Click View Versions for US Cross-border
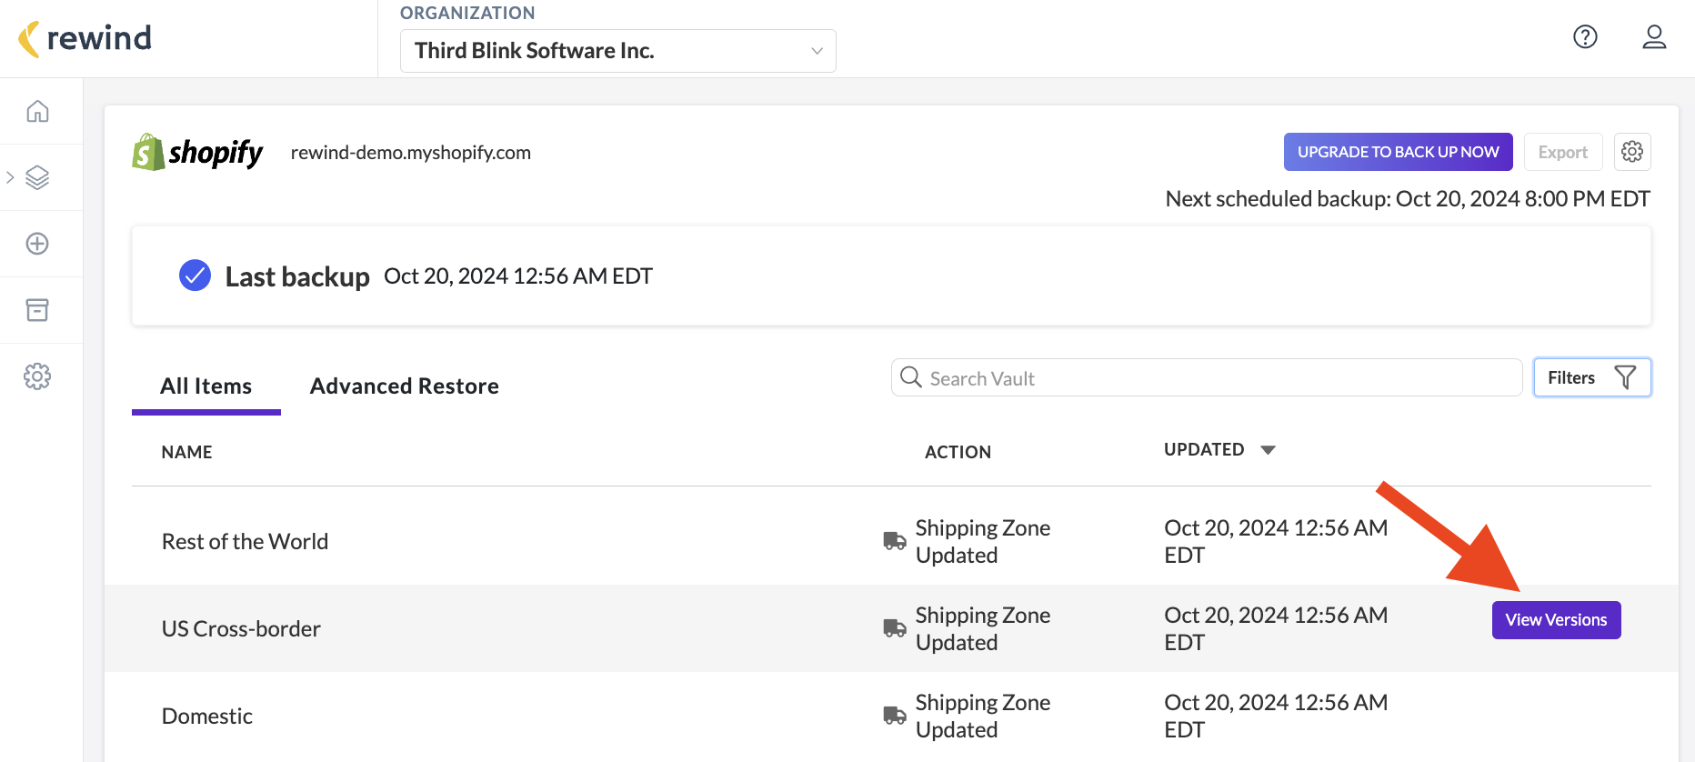The image size is (1695, 762). (x=1556, y=620)
